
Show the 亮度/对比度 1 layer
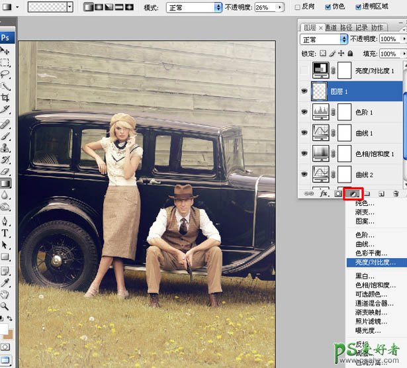tap(304, 71)
